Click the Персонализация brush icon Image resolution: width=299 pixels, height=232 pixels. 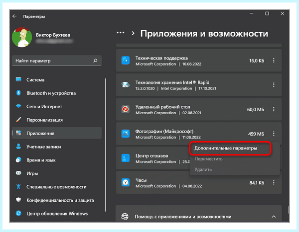point(18,120)
